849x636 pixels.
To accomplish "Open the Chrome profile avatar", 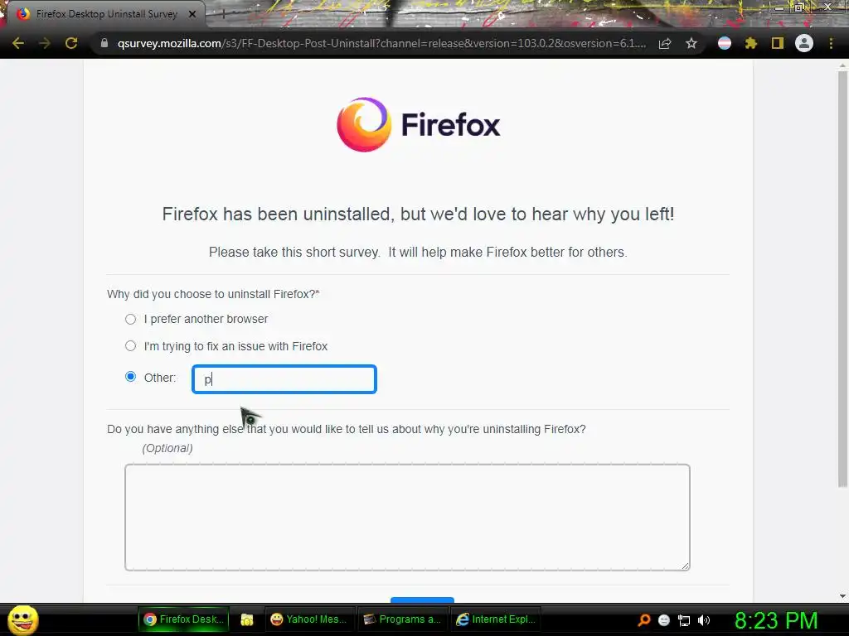I will pyautogui.click(x=804, y=43).
